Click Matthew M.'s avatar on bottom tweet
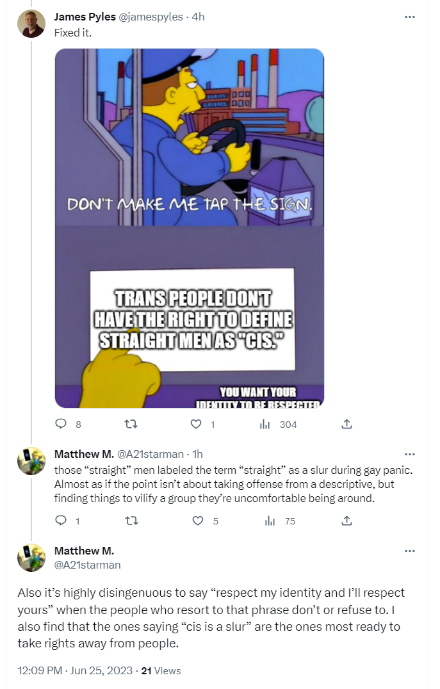 pyautogui.click(x=31, y=558)
